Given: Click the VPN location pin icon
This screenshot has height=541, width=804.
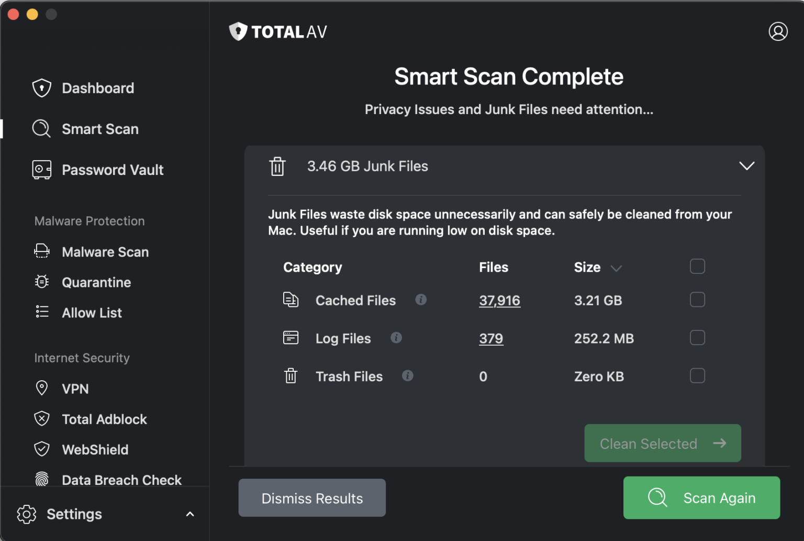Looking at the screenshot, I should 42,388.
